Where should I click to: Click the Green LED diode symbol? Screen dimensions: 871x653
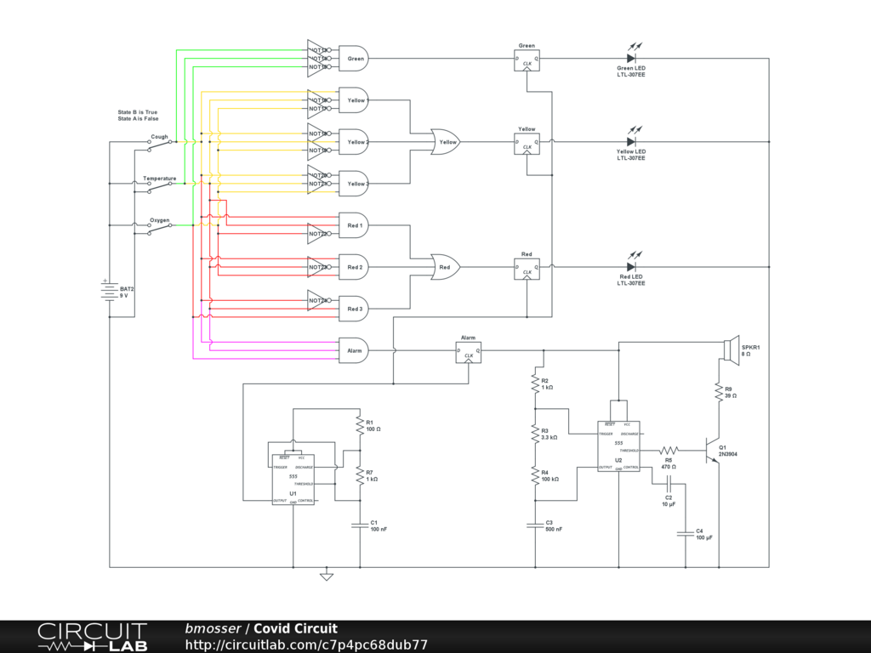(x=631, y=59)
